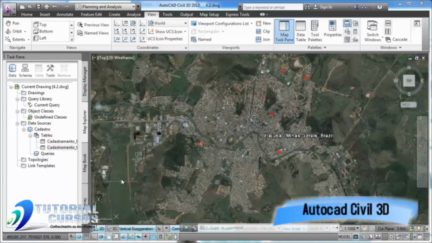
Task: Expand the Palettes panel
Action: pyautogui.click(x=317, y=48)
